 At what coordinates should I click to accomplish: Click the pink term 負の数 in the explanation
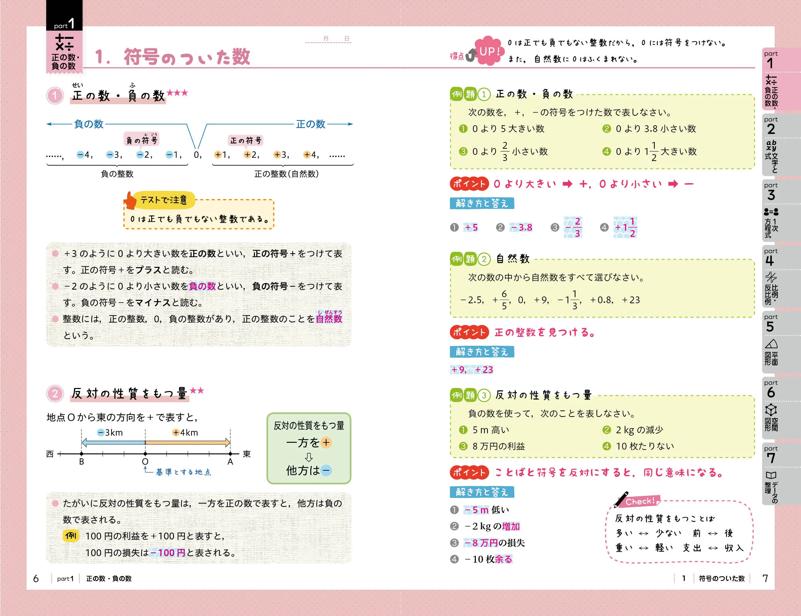tap(202, 286)
